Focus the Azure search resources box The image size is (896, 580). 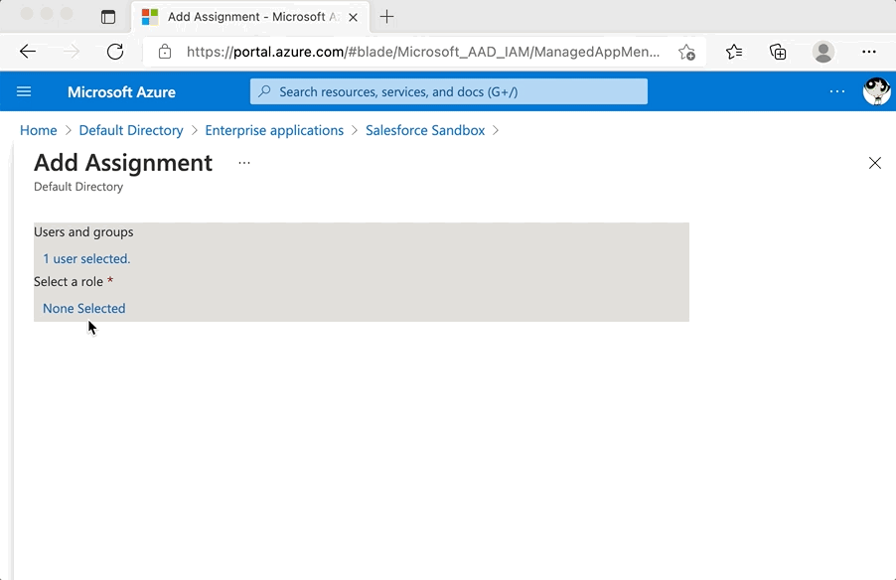(x=449, y=91)
